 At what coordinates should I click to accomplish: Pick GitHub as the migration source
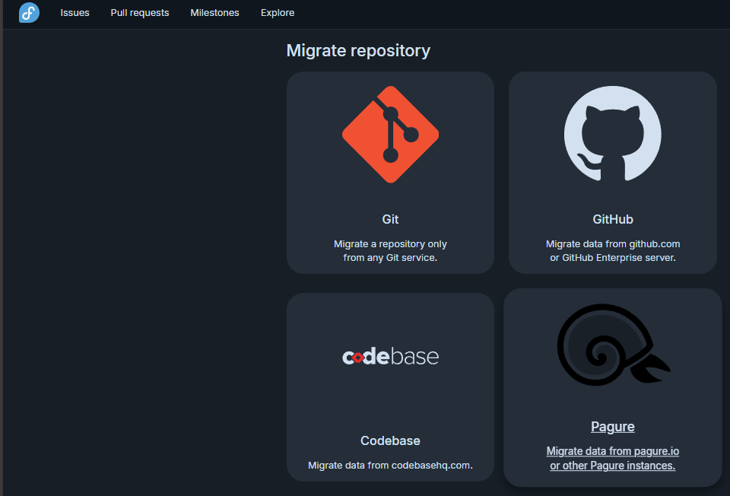612,173
